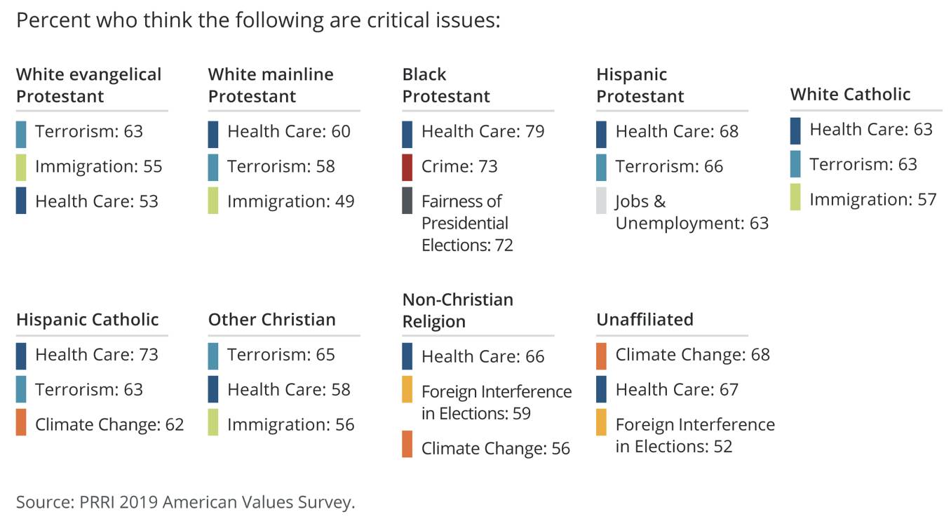This screenshot has width=951, height=519.
Task: Click the PRRI 2019 American Values Survey source
Action: point(186,501)
